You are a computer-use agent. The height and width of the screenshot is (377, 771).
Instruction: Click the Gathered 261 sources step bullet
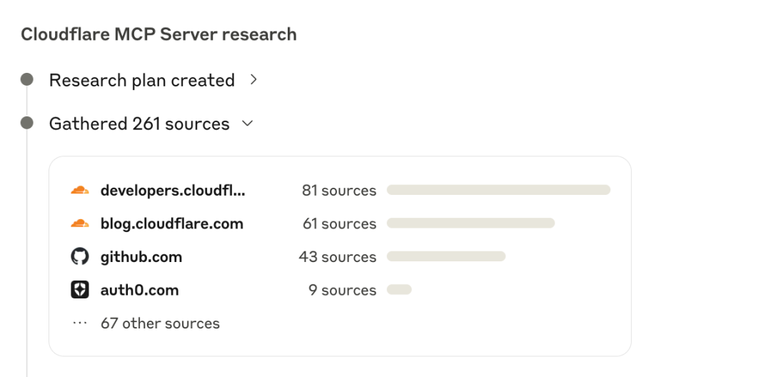pyautogui.click(x=27, y=124)
